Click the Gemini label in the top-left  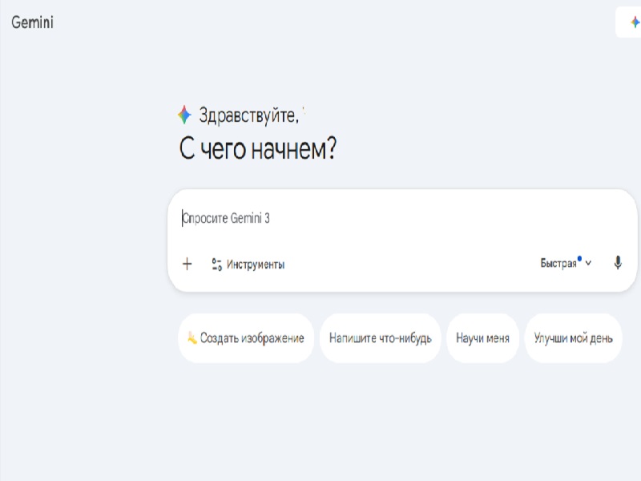tap(30, 23)
